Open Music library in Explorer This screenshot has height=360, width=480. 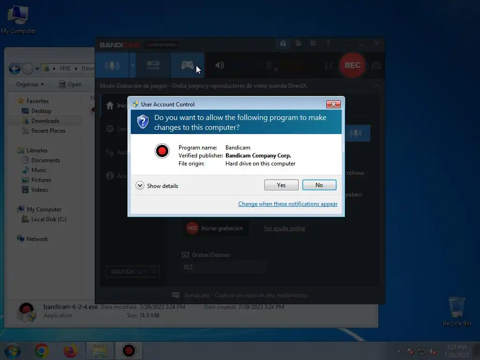pos(34,170)
